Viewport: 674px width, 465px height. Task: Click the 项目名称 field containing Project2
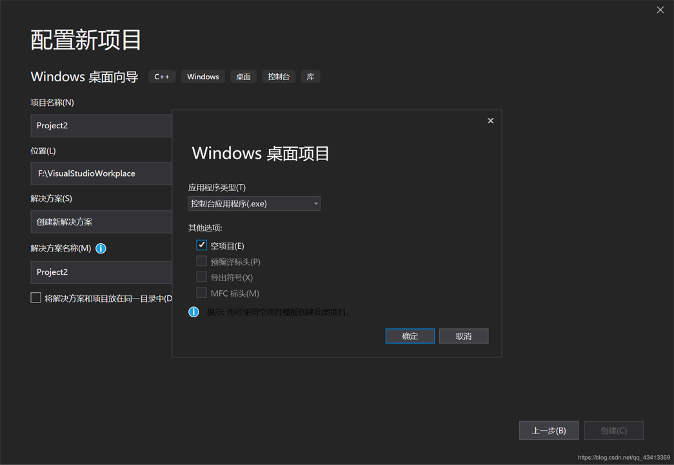click(101, 126)
